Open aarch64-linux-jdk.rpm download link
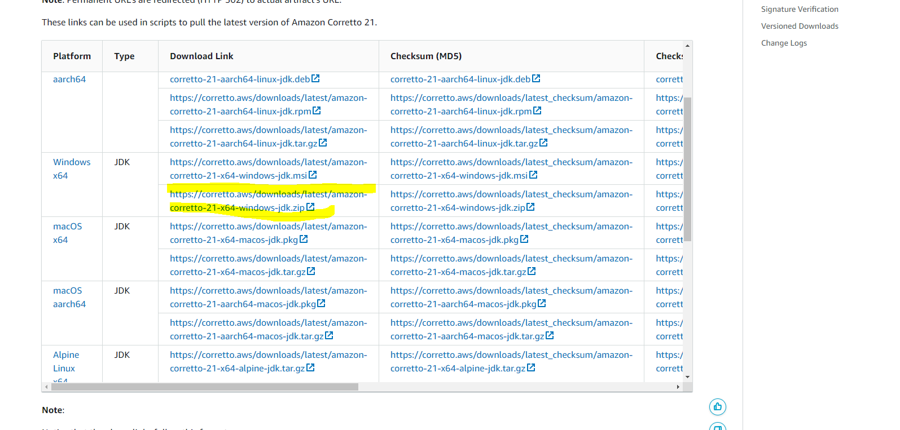900x430 pixels. [x=269, y=104]
